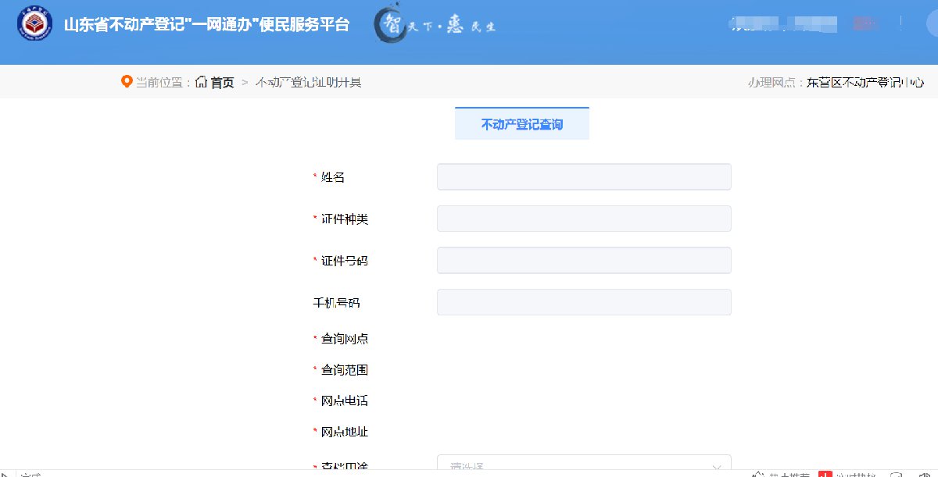Click the home icon beside 首页
The image size is (938, 477).
click(x=202, y=82)
